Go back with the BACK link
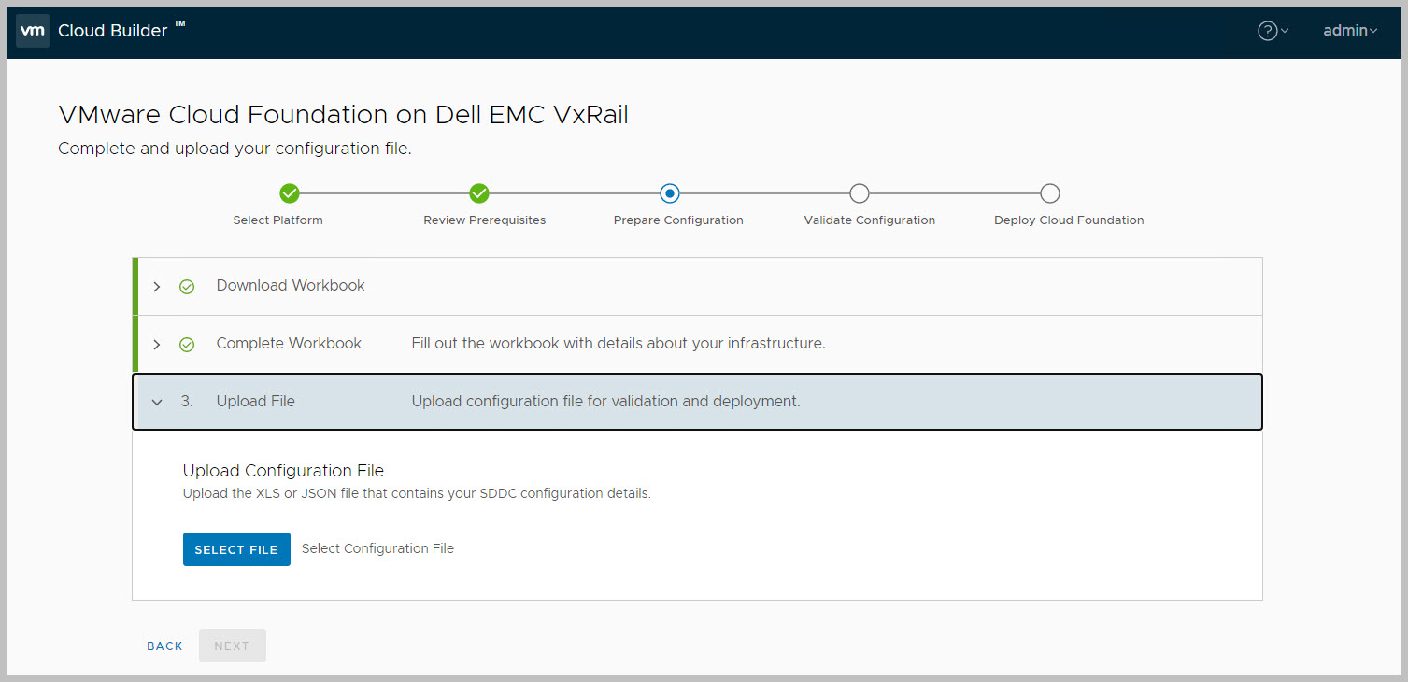Viewport: 1408px width, 682px height. 164,646
